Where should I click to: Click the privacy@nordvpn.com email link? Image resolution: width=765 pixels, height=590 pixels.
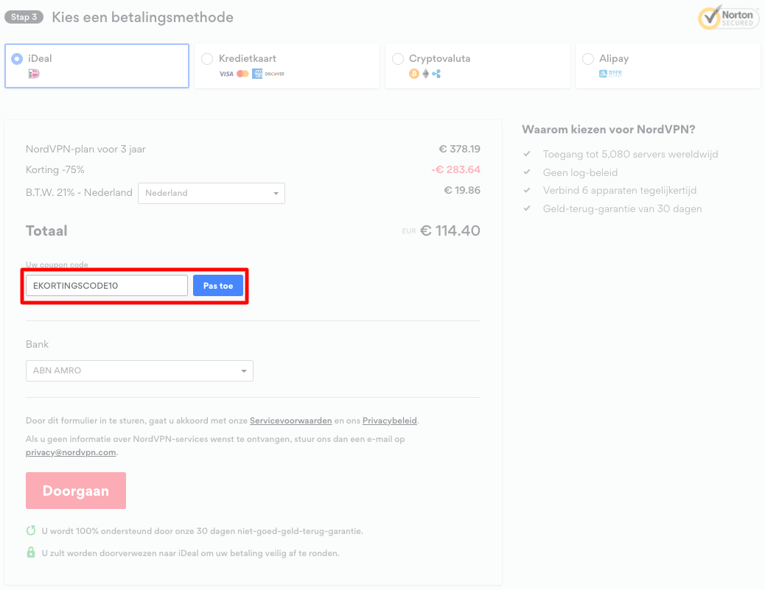tap(71, 452)
